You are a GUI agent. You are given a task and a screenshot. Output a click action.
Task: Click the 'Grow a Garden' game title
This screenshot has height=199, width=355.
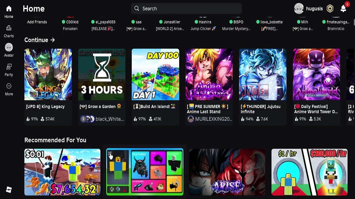pyautogui.click(x=100, y=106)
